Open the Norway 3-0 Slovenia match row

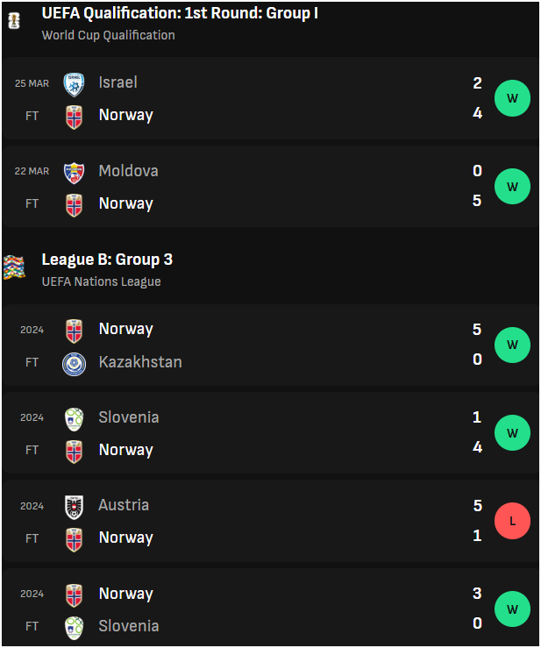coord(271,608)
